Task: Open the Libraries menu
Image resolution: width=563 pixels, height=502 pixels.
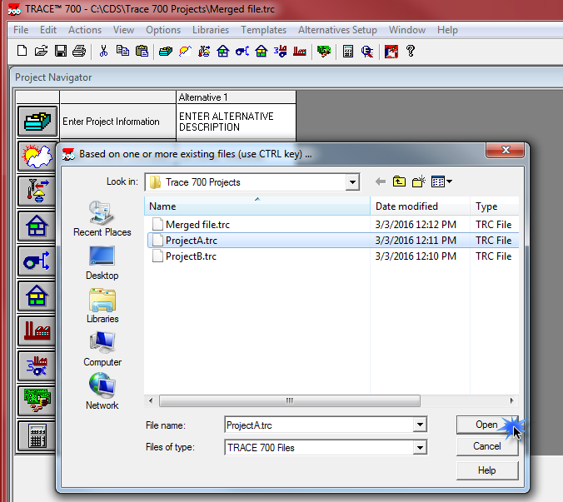Action: (x=211, y=30)
